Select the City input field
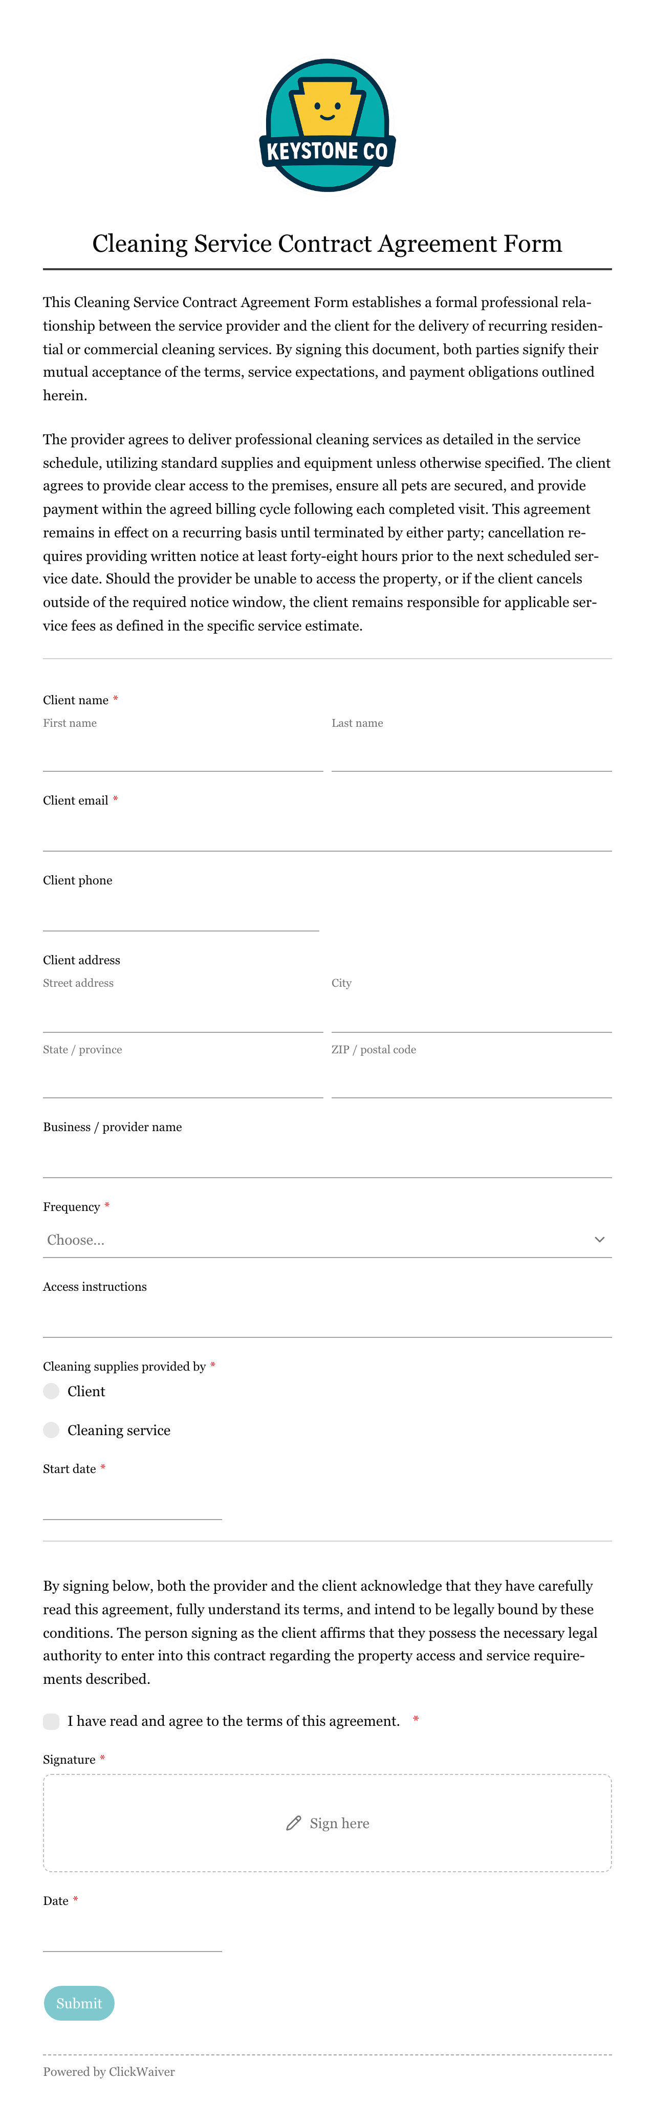The height and width of the screenshot is (2123, 655). tap(471, 1014)
